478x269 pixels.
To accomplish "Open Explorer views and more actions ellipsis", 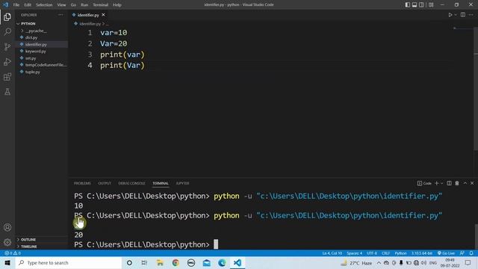I will click(60, 15).
